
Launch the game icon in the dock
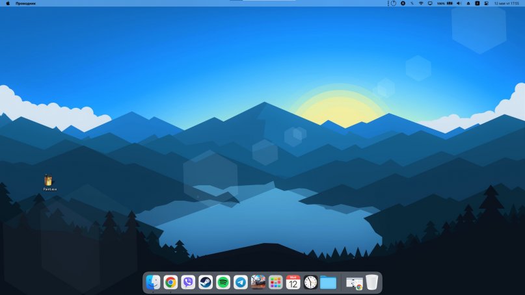(258, 282)
